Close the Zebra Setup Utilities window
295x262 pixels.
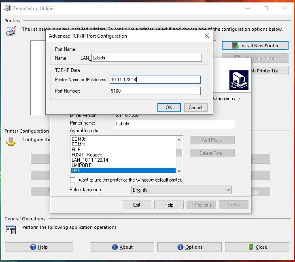[284, 8]
